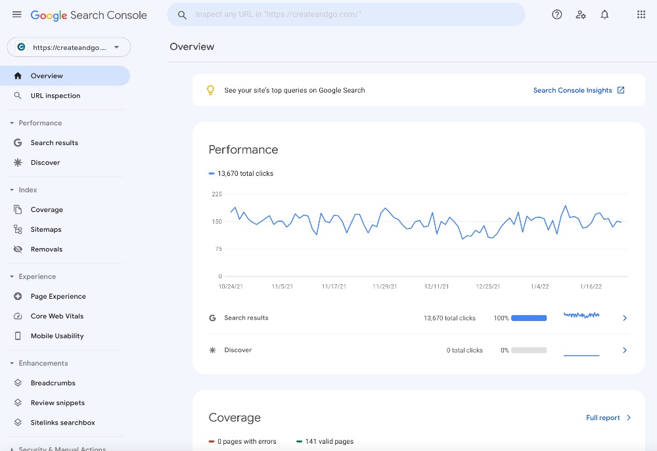Select the Removals crossed-eye icon
Screen dimensions: 657x451
pyautogui.click(x=18, y=249)
